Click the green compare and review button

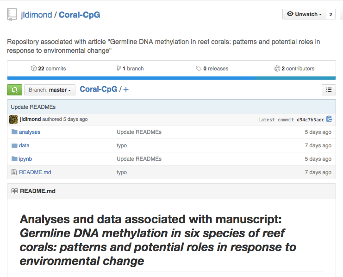[14, 90]
